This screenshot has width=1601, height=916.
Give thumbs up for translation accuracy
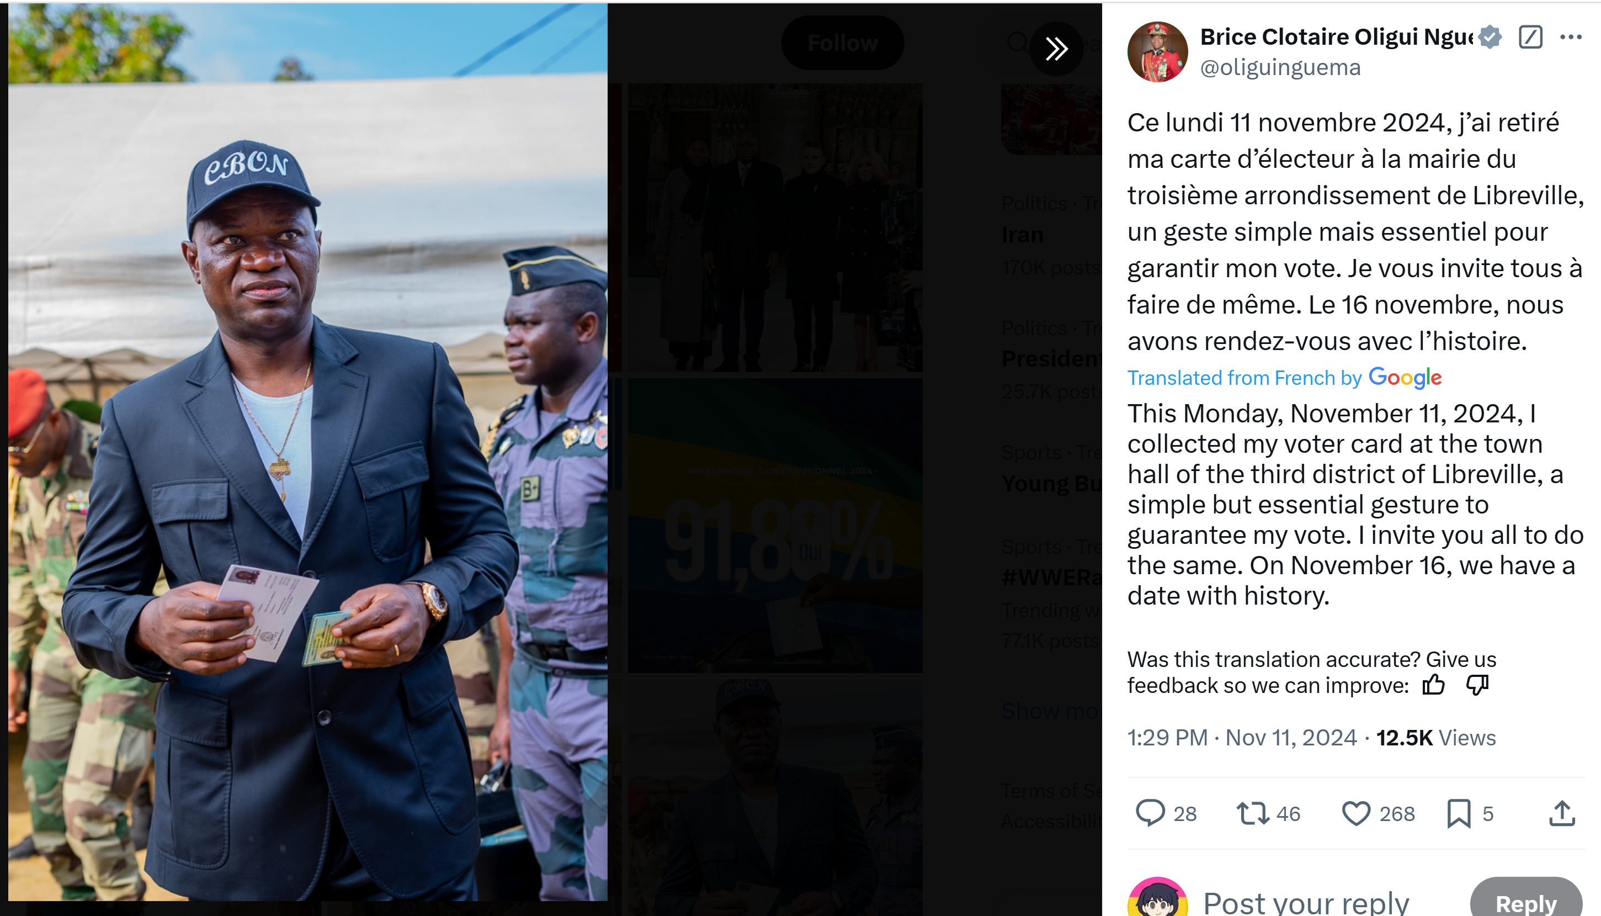tap(1433, 685)
